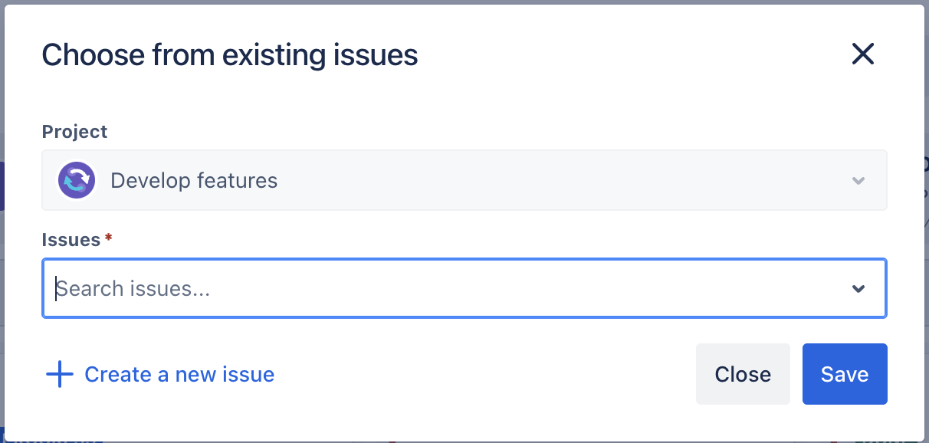Click the Search issues placeholder text
The width and height of the screenshot is (929, 443).
(134, 289)
